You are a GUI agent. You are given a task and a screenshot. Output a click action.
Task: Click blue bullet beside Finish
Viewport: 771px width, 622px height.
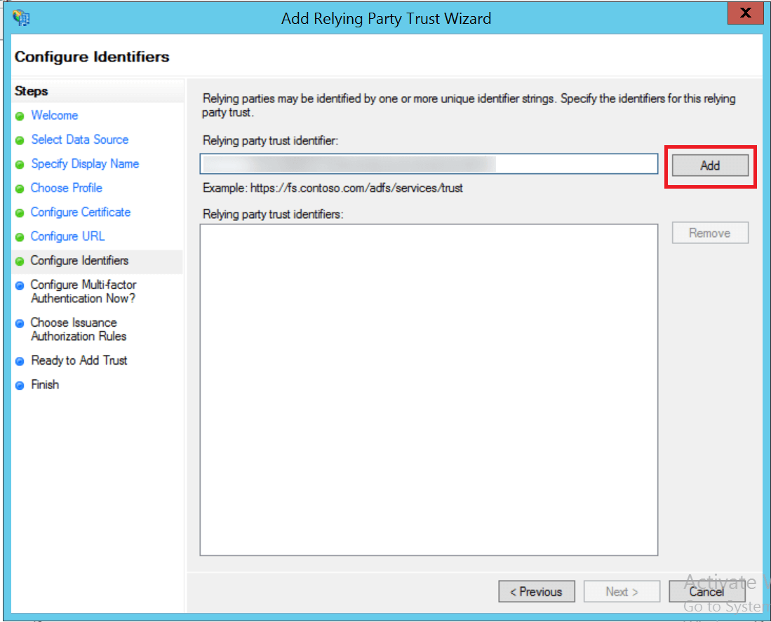point(20,385)
